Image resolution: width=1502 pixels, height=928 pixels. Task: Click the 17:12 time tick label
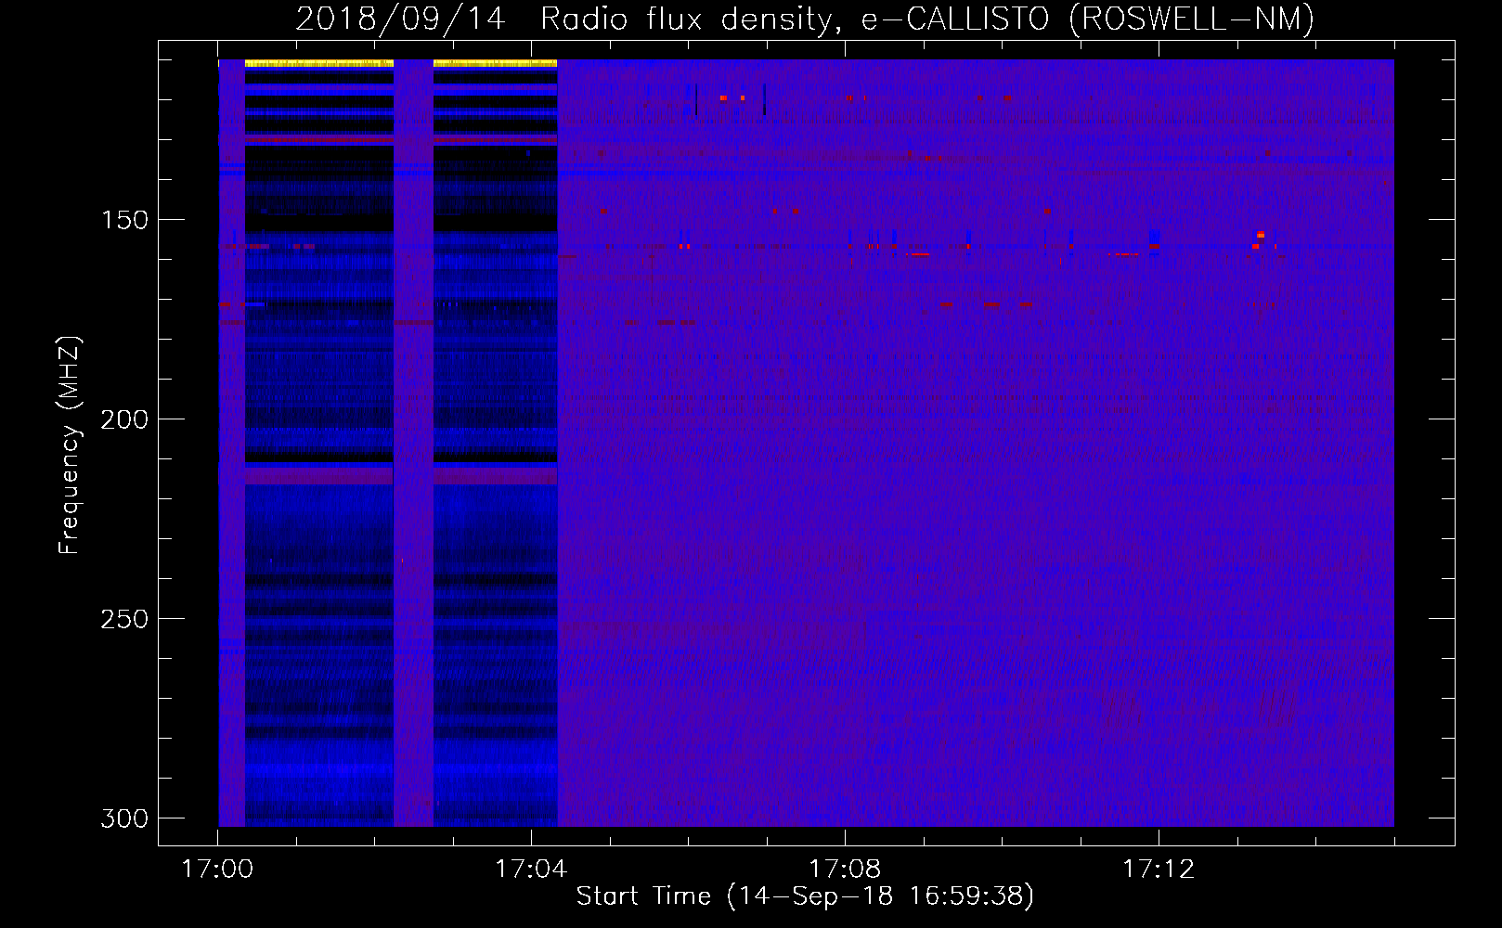pos(1159,870)
